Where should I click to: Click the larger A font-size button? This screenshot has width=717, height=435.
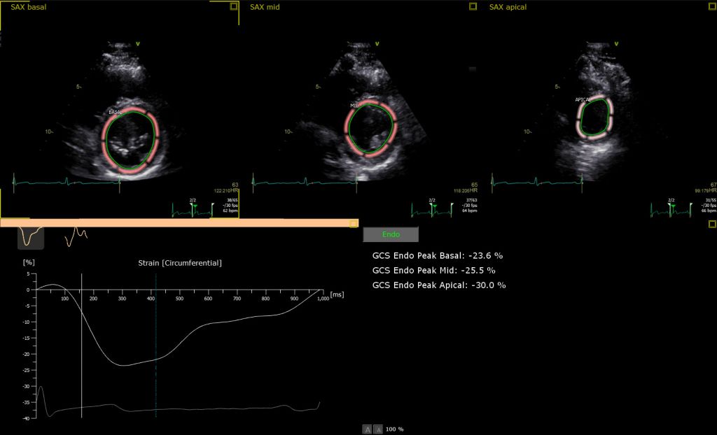[x=367, y=429]
